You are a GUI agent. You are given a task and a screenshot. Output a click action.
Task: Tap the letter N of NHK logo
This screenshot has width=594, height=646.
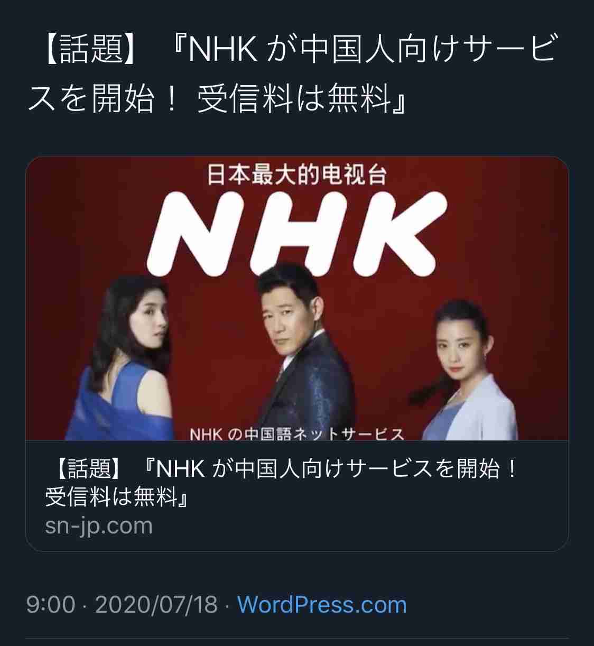tap(196, 233)
